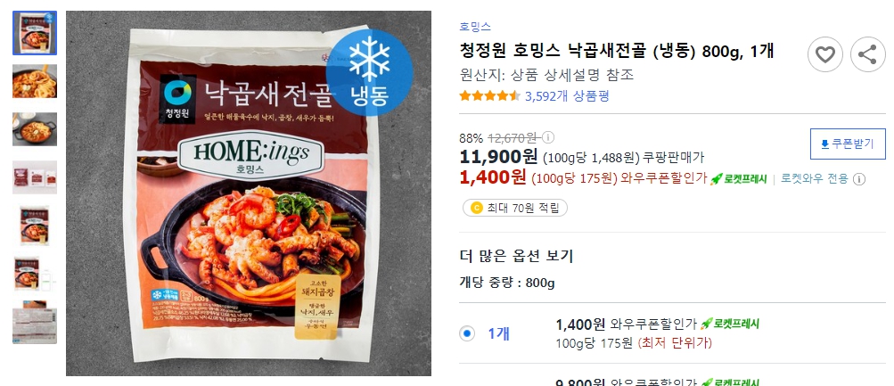Select the last thumbnail of package back
Viewport: 894px width, 386px height.
[x=35, y=322]
